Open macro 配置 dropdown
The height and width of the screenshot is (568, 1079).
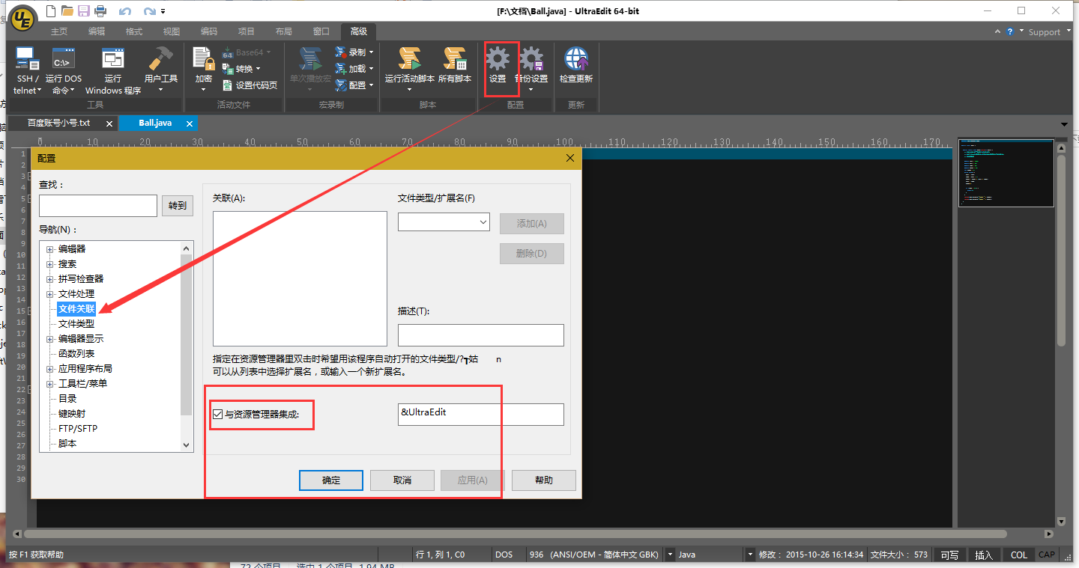[355, 85]
